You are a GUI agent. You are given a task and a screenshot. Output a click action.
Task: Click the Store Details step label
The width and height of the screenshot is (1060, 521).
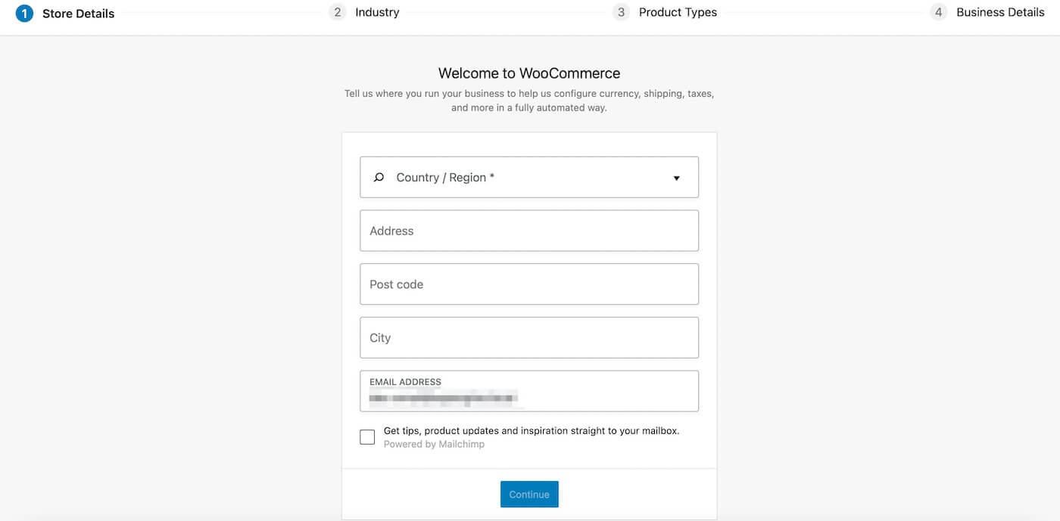(78, 13)
